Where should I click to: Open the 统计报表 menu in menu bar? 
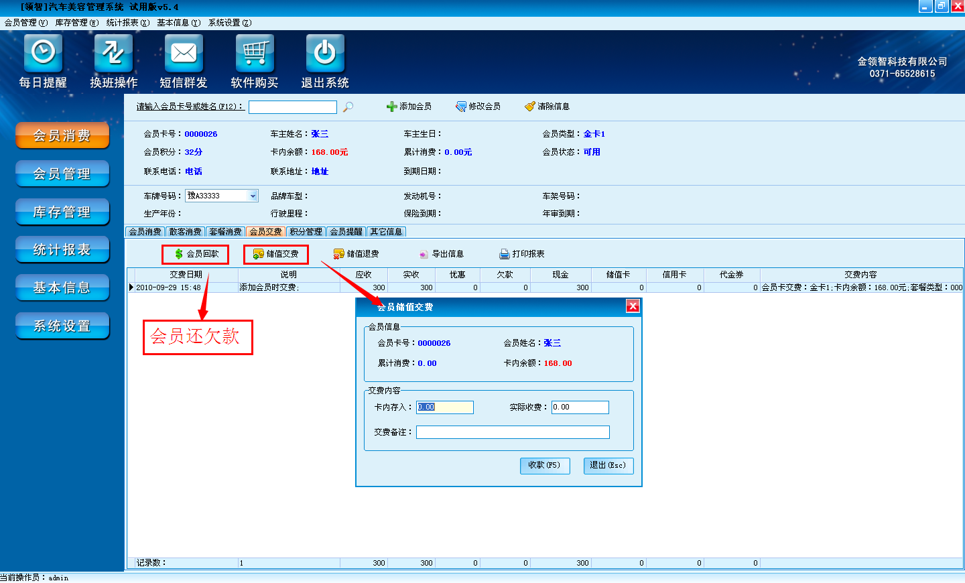tap(127, 23)
